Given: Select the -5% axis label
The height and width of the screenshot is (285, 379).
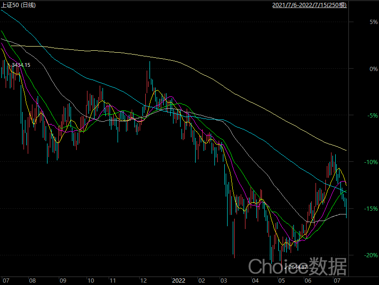Looking at the screenshot, I should click(372, 116).
